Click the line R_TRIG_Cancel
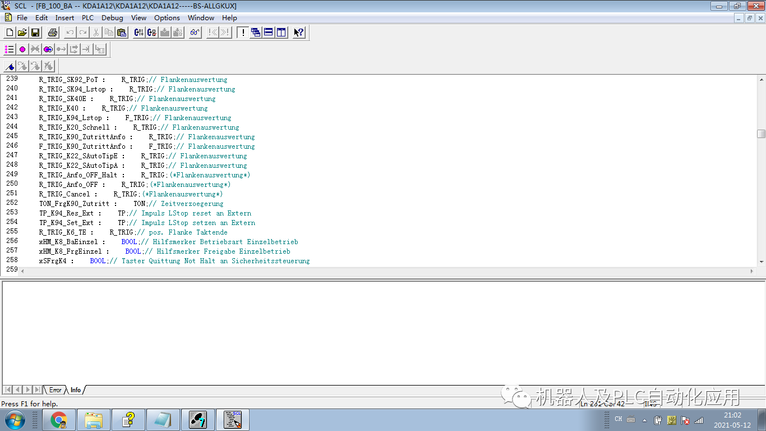The width and height of the screenshot is (766, 431). [131, 194]
